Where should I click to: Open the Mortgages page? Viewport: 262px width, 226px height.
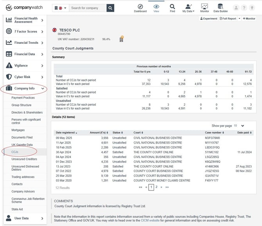[18, 130]
